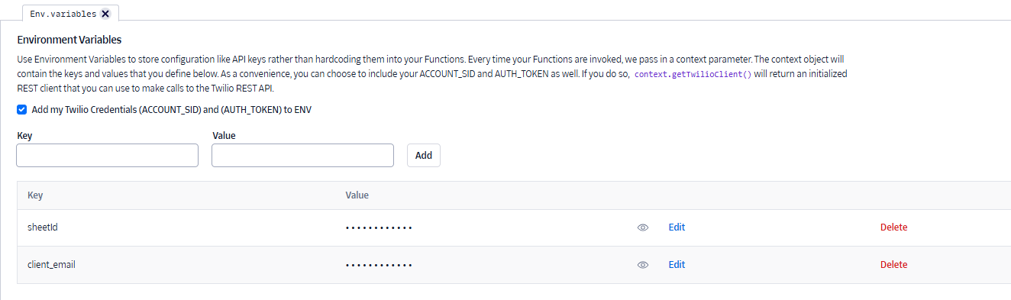The image size is (1011, 300).
Task: Click the context.getTwilioClient() code text
Action: click(x=693, y=76)
